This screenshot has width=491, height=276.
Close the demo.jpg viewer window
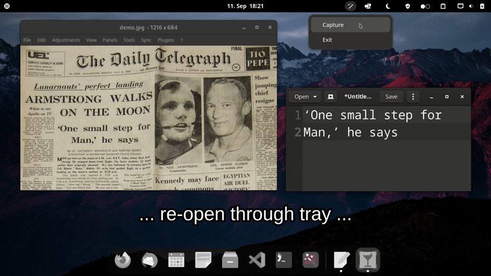270,27
